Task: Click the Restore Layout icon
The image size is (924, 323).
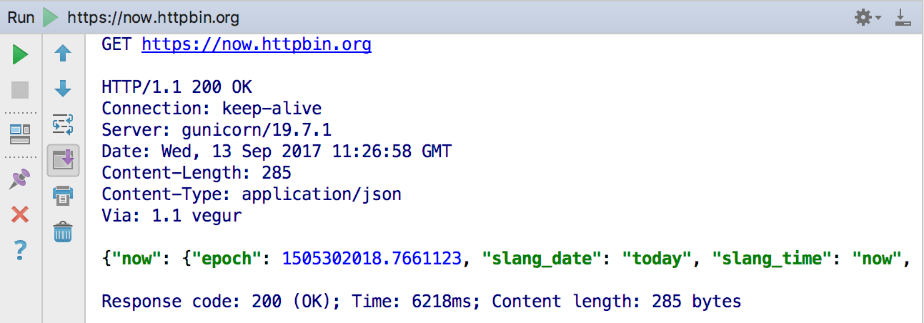Action: [x=20, y=133]
